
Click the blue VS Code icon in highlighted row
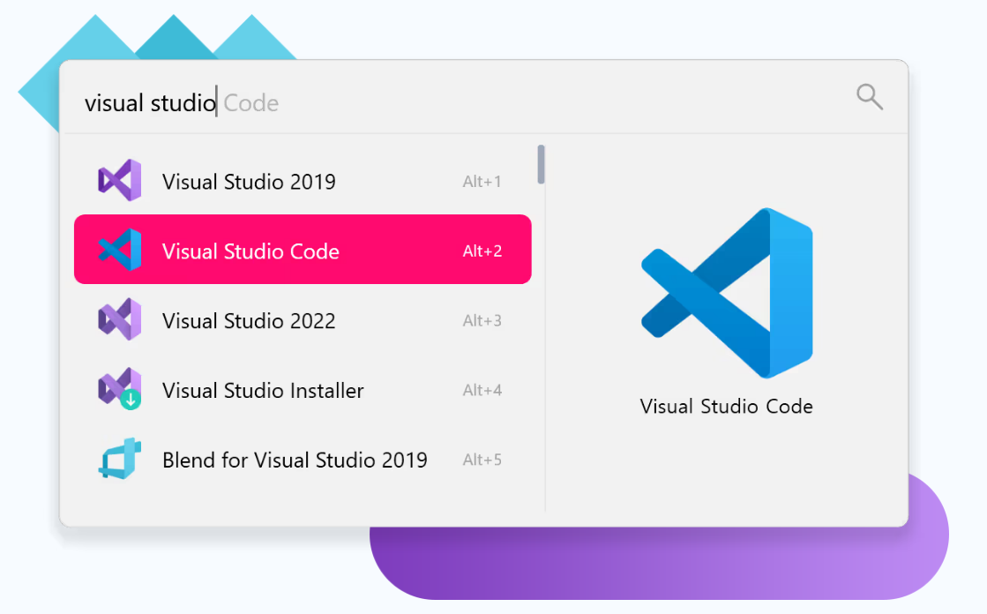click(x=119, y=250)
